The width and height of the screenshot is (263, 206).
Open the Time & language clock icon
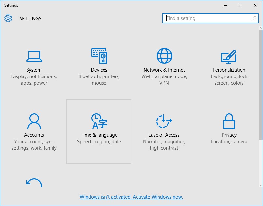pyautogui.click(x=99, y=121)
